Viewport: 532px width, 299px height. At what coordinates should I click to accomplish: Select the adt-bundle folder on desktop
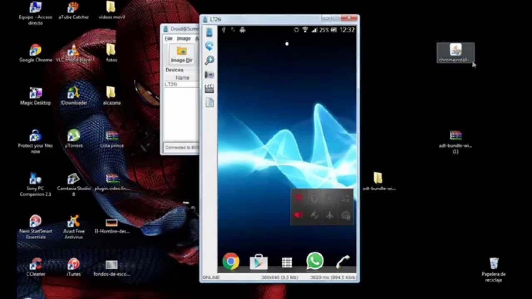pos(378,181)
